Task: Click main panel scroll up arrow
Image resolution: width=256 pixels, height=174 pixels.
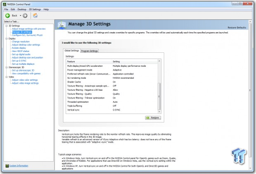Action: point(250,21)
